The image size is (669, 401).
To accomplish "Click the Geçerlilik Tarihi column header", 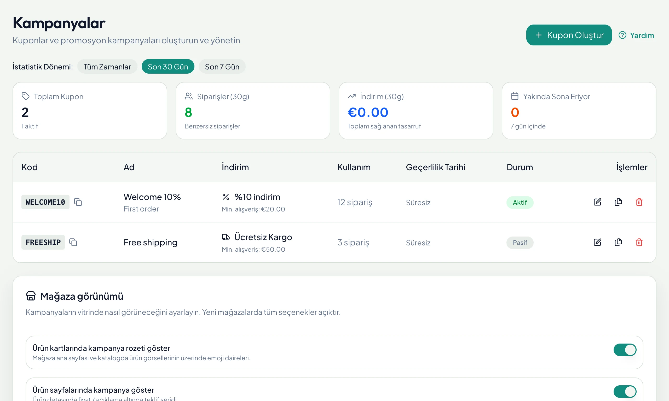I will tap(435, 167).
